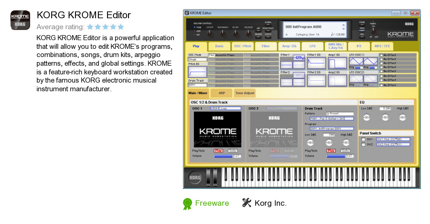Viewport: 430px width, 224px height.
Task: Toggle the OSC 1 Solo button
Action: 232,151
